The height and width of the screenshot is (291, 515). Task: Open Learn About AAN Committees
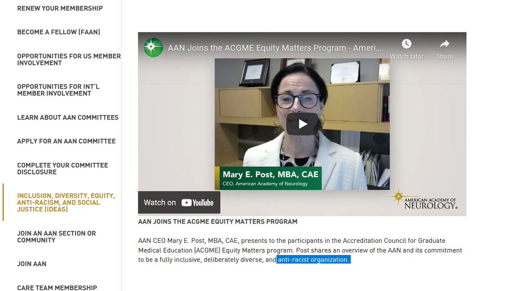tap(68, 117)
